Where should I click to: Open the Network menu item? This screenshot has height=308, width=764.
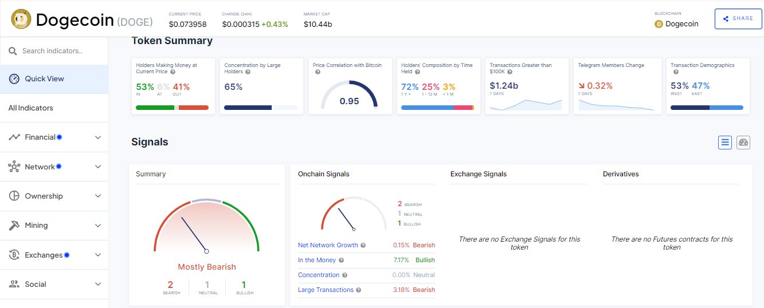coord(54,167)
